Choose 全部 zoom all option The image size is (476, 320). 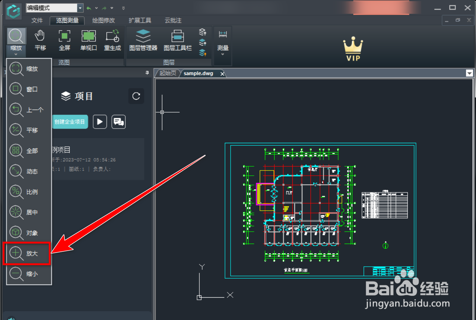tap(29, 151)
